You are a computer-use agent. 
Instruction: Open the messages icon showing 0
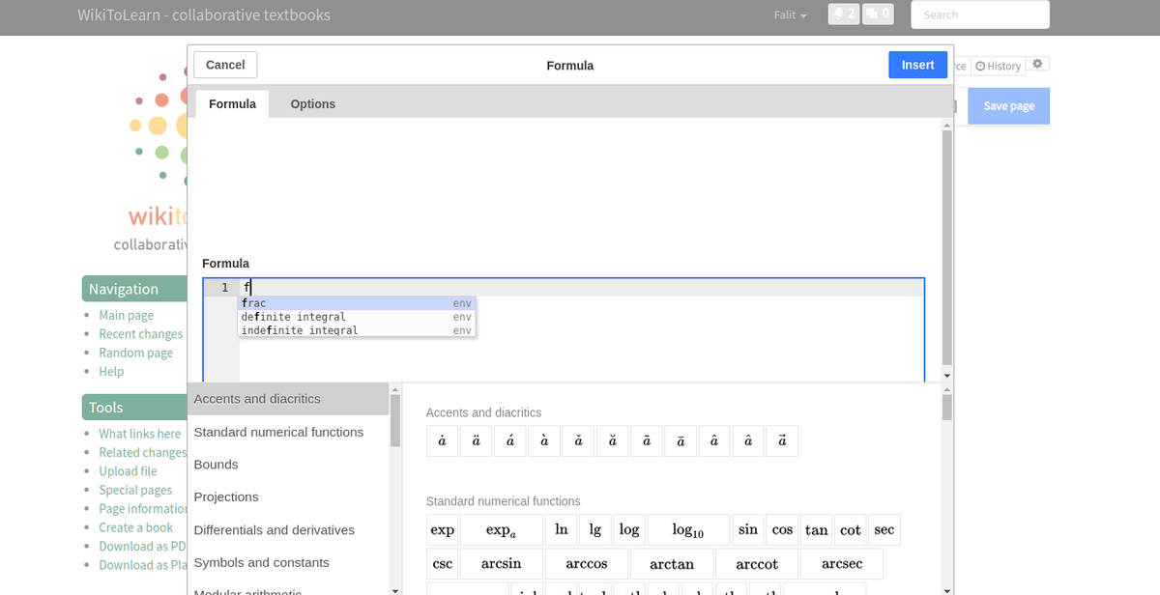coord(878,14)
